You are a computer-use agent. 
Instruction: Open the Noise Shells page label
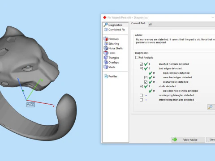pos(116,48)
